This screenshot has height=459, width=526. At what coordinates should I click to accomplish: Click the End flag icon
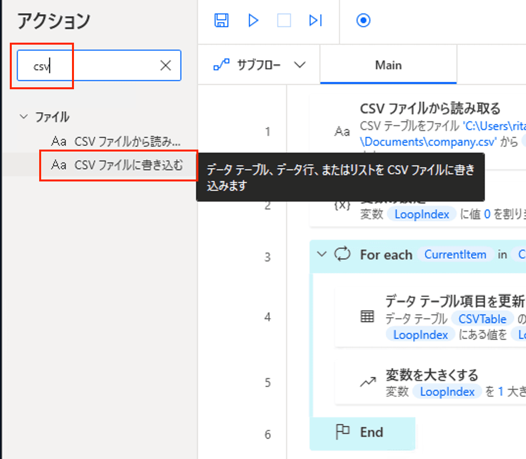342,432
